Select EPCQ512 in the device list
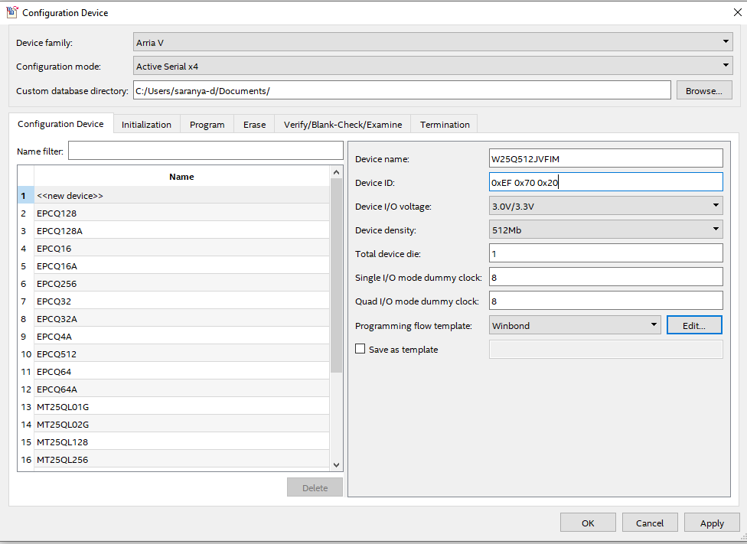 (57, 354)
